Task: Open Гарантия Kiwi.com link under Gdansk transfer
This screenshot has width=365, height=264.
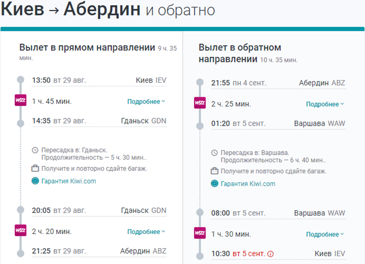Action: coord(68,181)
